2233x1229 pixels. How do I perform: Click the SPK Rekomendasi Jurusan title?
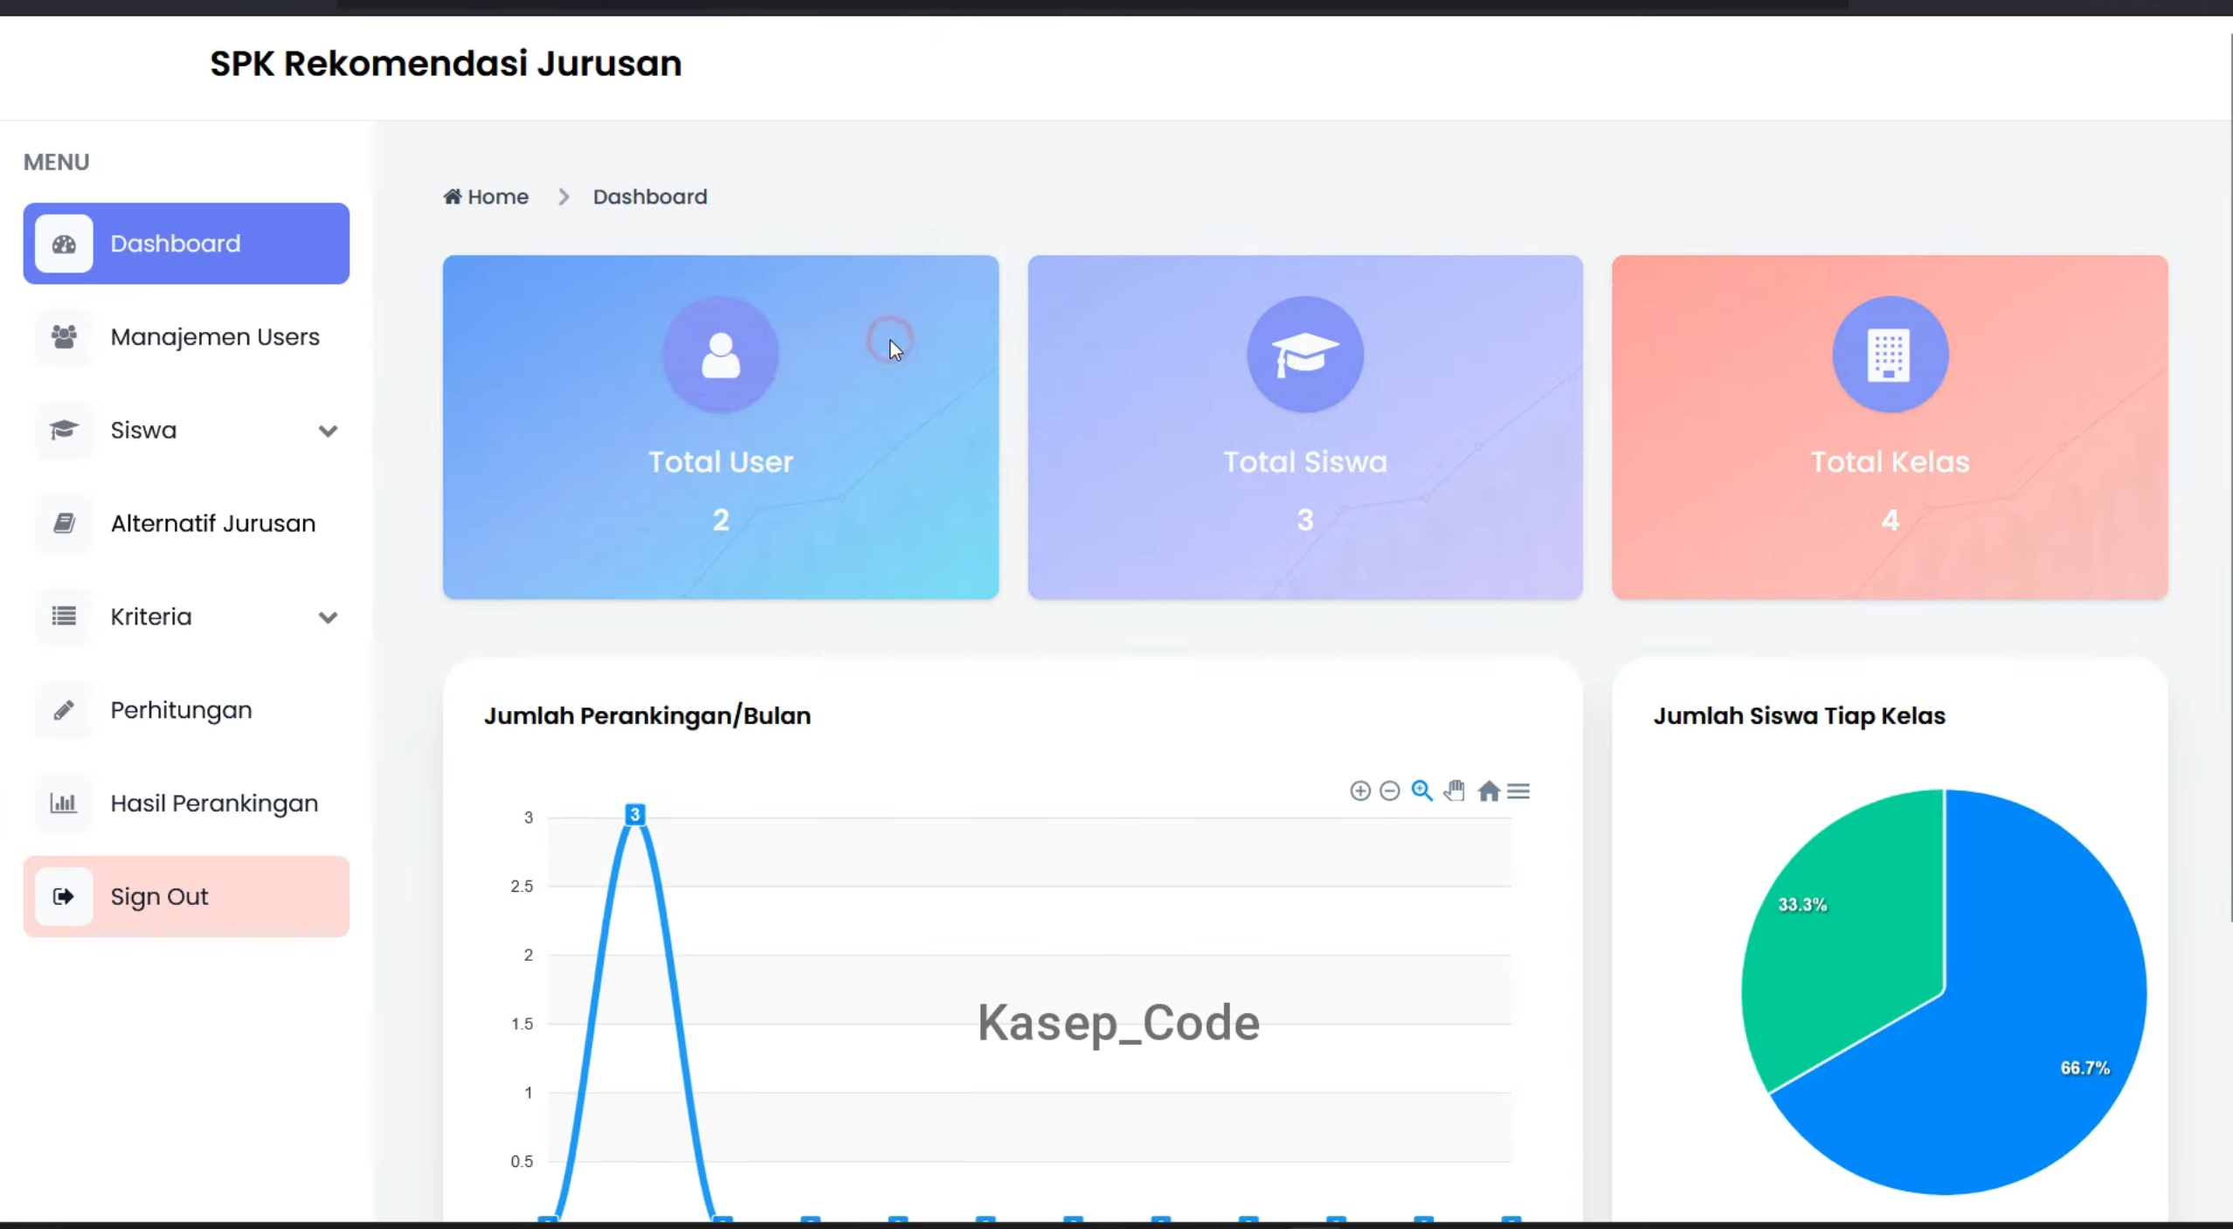tap(446, 64)
